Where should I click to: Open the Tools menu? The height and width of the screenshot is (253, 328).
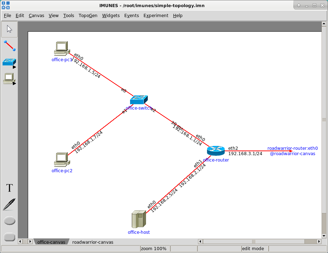point(69,15)
